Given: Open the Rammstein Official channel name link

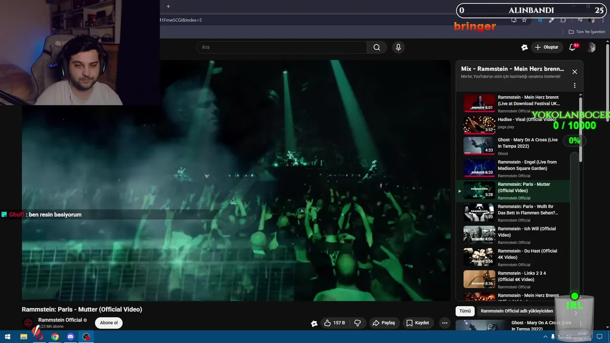Looking at the screenshot, I should coord(60,320).
